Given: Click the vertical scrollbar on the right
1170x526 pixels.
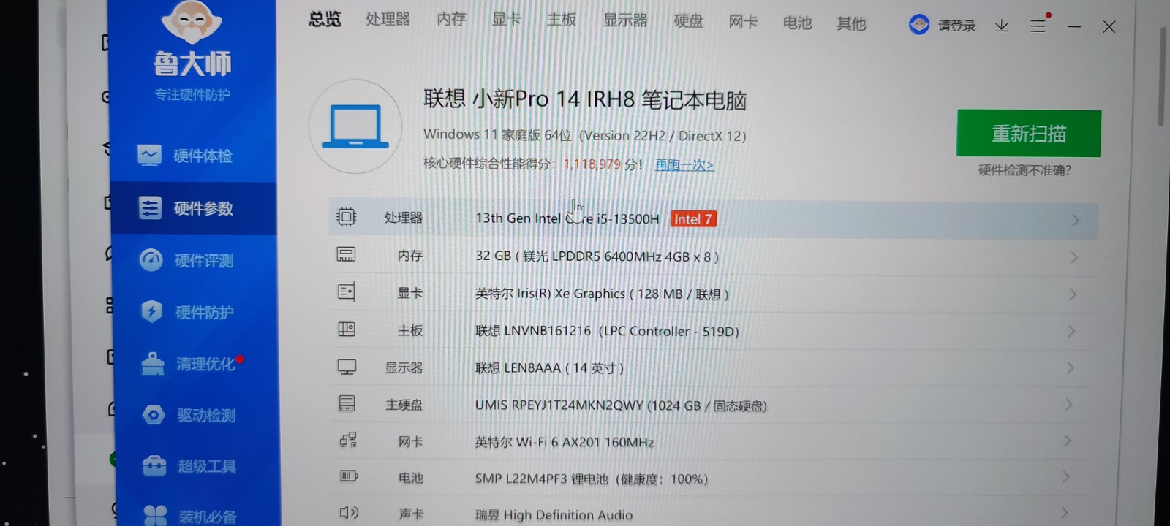Looking at the screenshot, I should (1162, 77).
